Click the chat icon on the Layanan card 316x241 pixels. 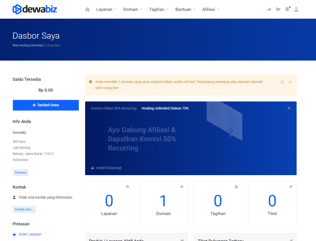(127, 186)
